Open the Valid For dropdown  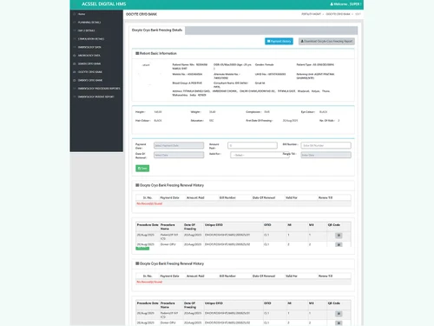(x=260, y=155)
